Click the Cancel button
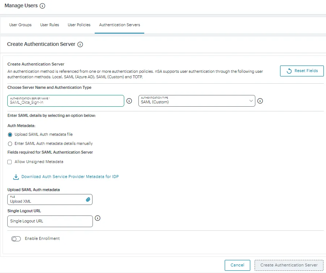The width and height of the screenshot is (326, 273). 237,265
